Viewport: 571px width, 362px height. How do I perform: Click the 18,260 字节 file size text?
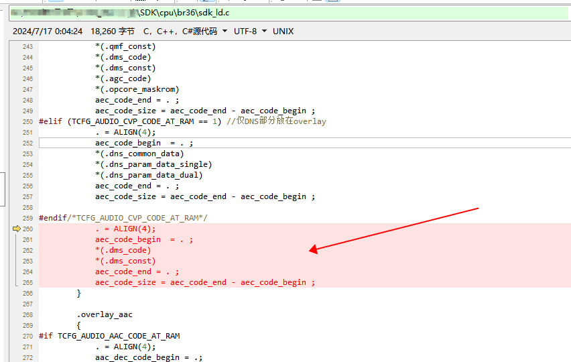(113, 32)
